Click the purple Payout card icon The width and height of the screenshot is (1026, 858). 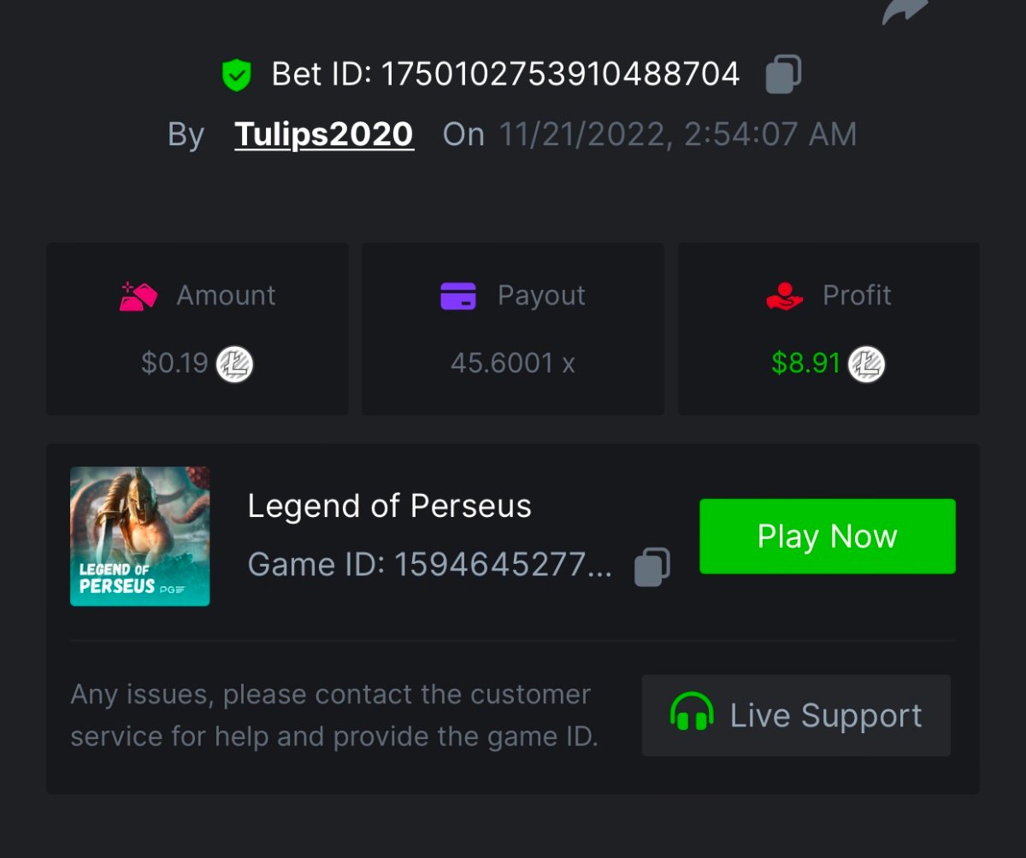pos(458,296)
